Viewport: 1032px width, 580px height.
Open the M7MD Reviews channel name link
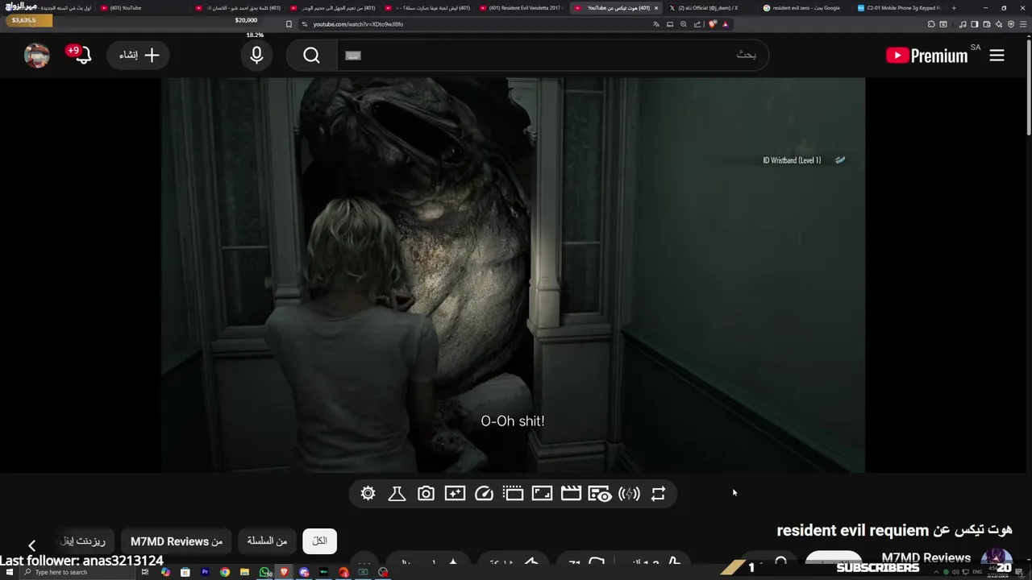point(926,557)
